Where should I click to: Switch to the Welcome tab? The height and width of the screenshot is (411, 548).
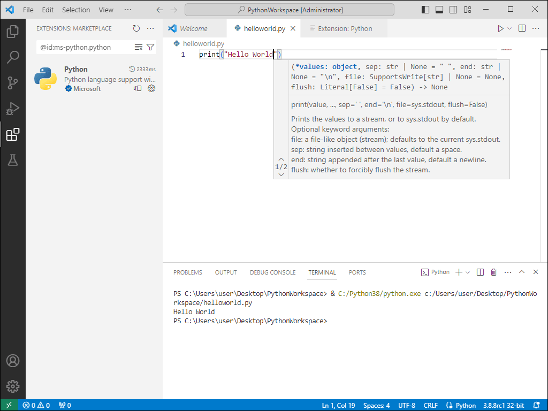point(194,29)
